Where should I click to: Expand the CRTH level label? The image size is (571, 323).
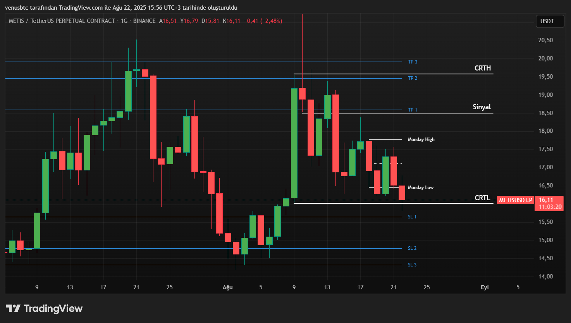483,68
